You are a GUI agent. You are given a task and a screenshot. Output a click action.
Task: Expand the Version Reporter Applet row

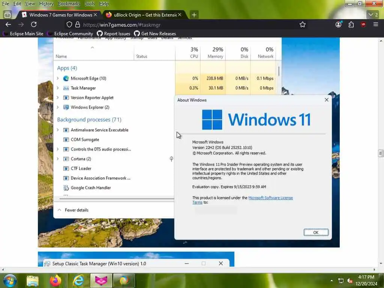(57, 97)
